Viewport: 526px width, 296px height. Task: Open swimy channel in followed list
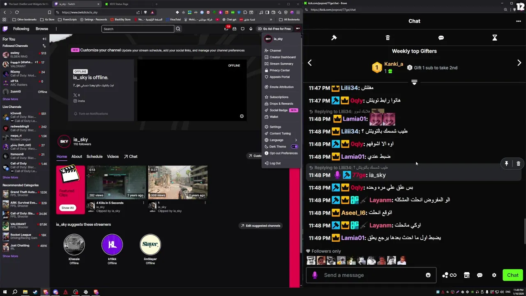click(25, 55)
